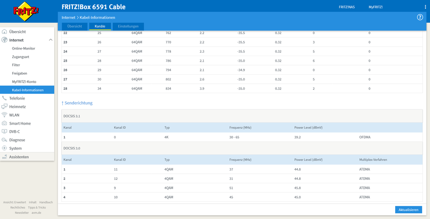
Task: Click the Telefonie phone icon
Action: pyautogui.click(x=5, y=98)
